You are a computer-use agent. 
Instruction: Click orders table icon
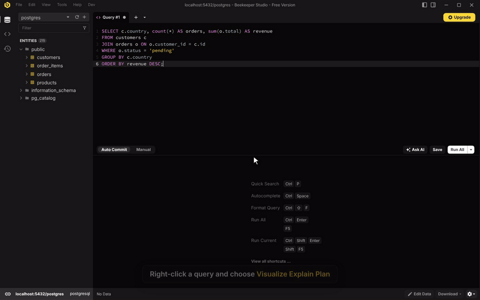32,74
